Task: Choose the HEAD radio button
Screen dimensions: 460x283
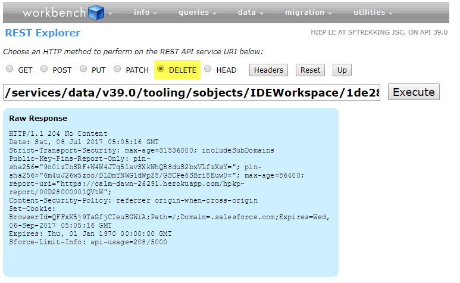Action: (208, 69)
